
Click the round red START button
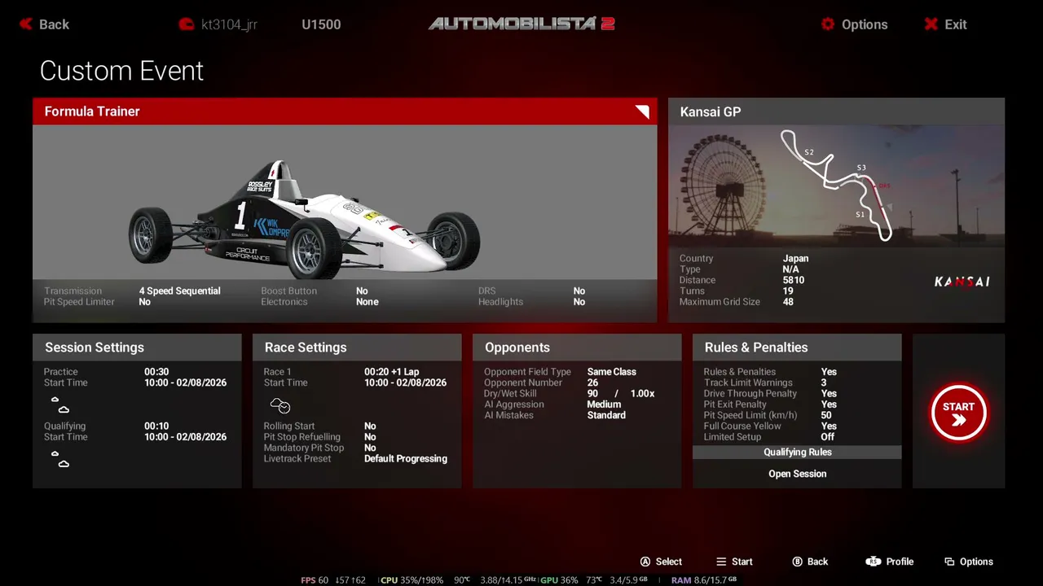[x=958, y=412]
